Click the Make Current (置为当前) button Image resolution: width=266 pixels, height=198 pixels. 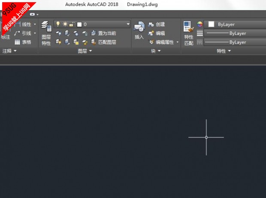tap(103, 33)
